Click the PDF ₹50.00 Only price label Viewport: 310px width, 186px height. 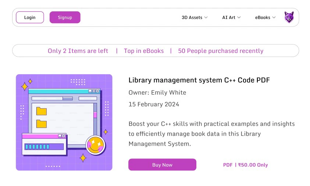tap(245, 165)
